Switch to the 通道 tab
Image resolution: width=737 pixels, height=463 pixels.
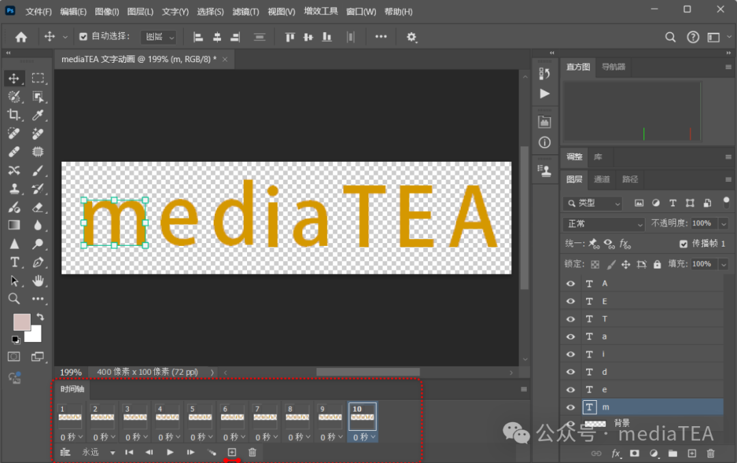602,180
